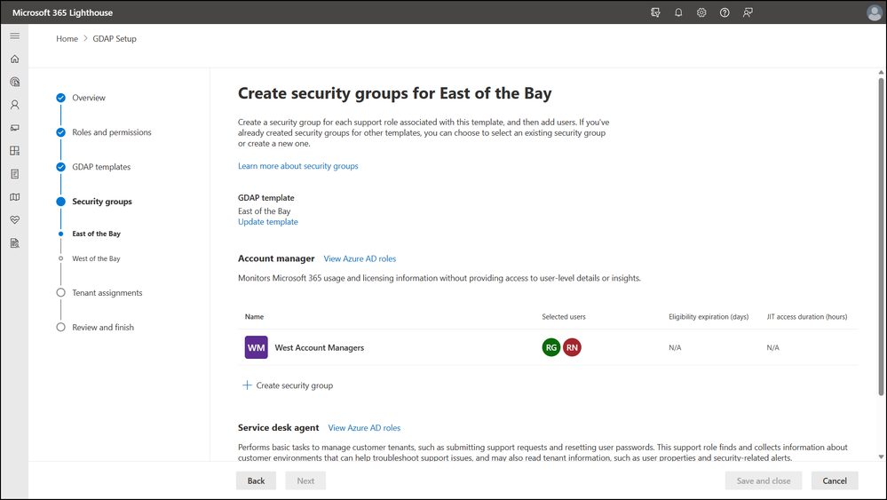Click Eligibility expiration (days) column header
The image size is (887, 500).
tap(709, 317)
